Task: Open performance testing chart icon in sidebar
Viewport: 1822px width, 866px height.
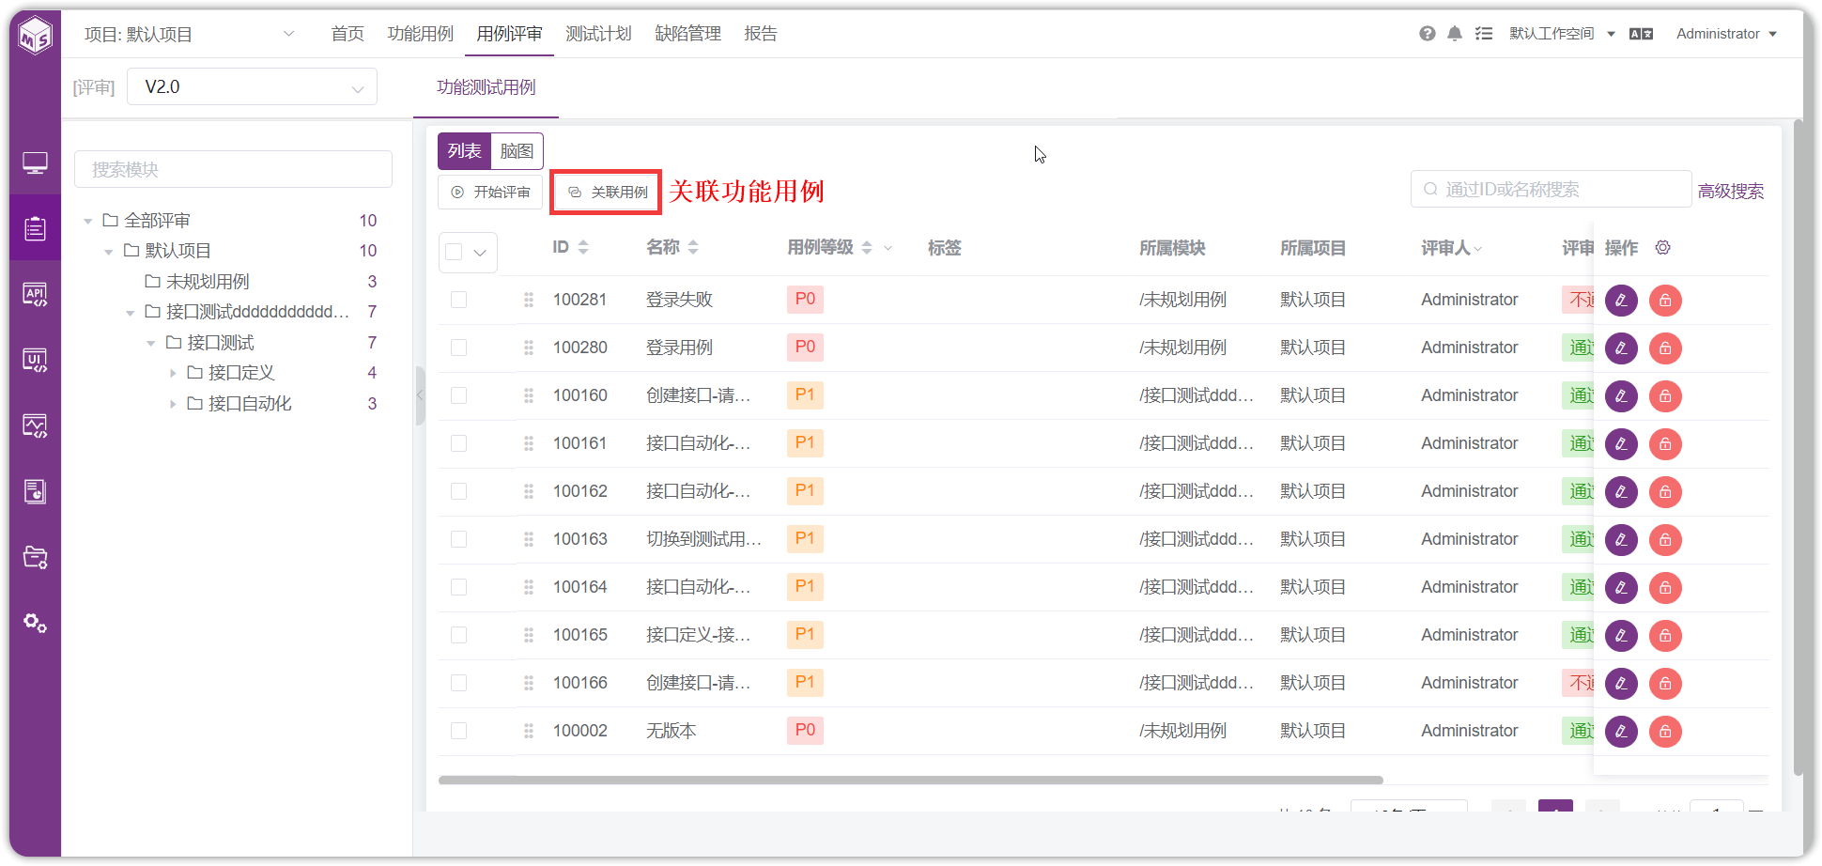Action: click(x=35, y=425)
